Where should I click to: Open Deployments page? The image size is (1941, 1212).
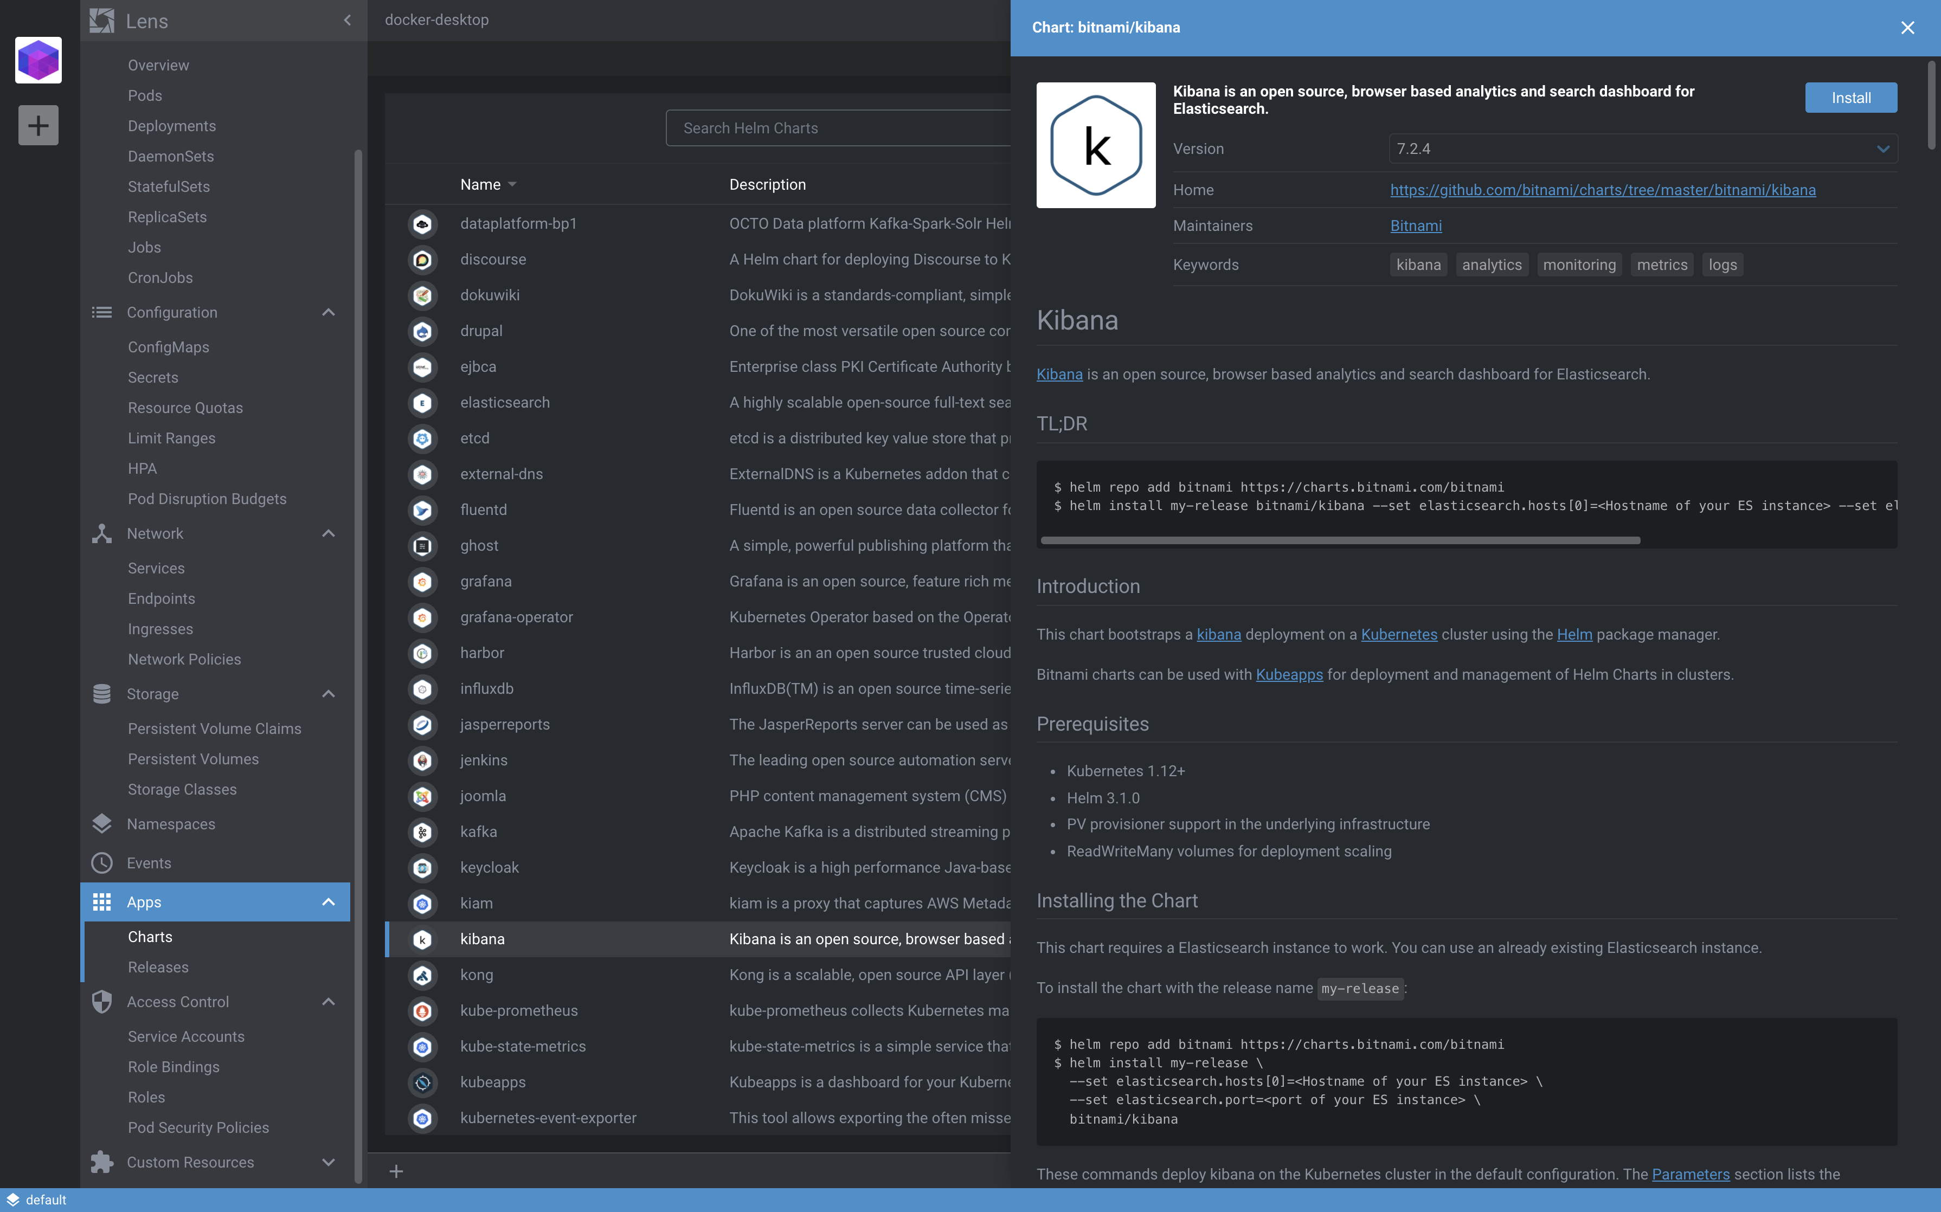coord(171,126)
